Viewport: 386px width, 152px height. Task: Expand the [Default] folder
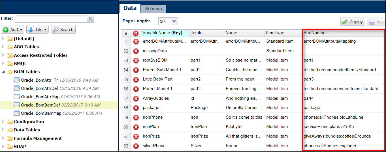(x=3, y=38)
